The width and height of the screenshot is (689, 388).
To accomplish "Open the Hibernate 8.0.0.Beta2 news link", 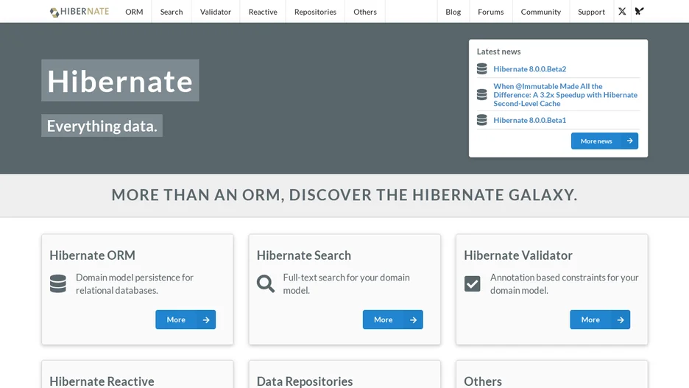I will click(529, 69).
